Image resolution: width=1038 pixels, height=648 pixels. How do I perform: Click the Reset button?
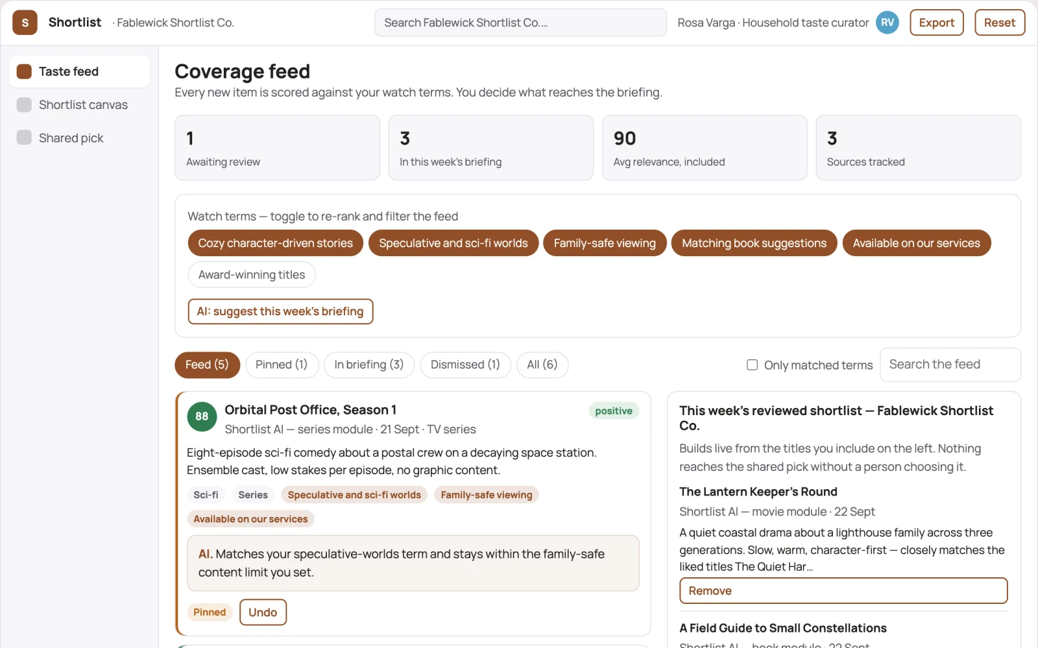click(x=999, y=23)
